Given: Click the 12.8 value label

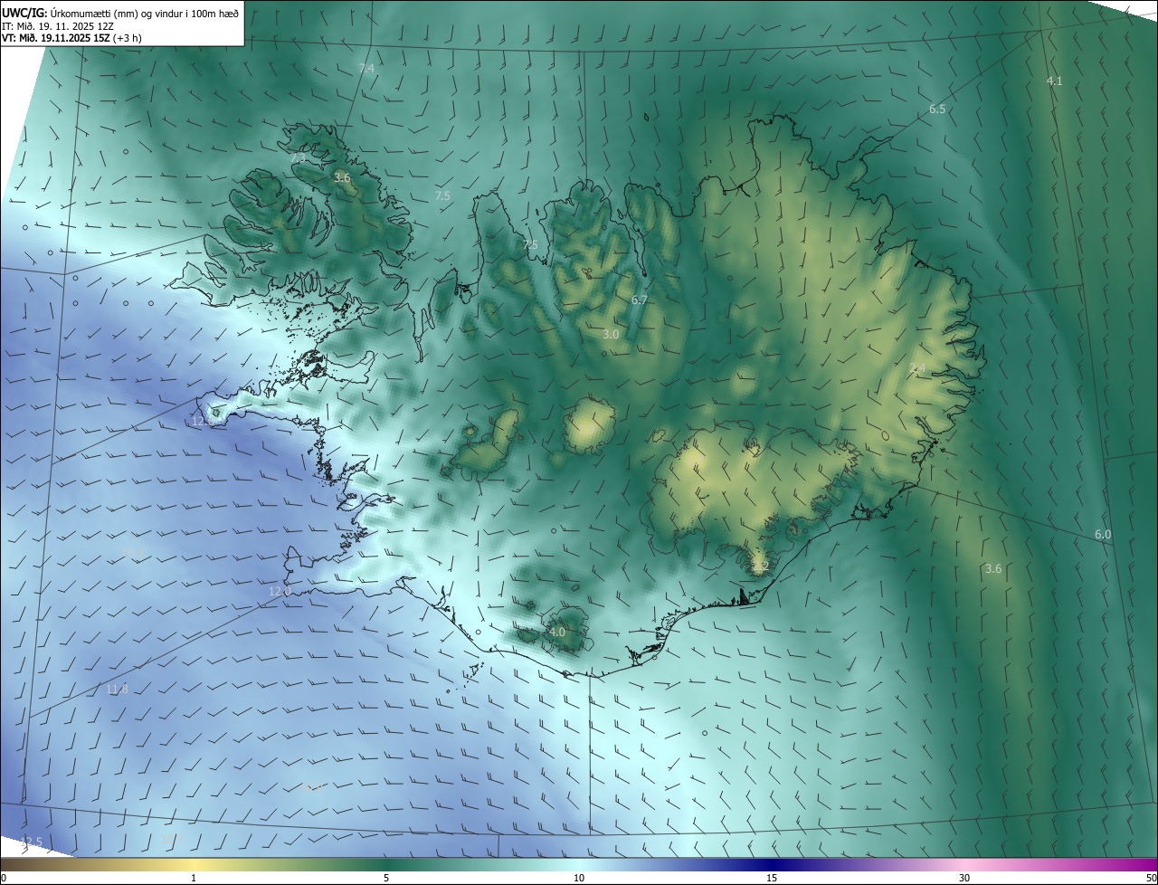Looking at the screenshot, I should (203, 421).
